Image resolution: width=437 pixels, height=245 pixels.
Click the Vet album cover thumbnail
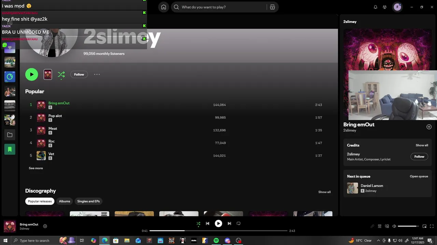click(41, 156)
